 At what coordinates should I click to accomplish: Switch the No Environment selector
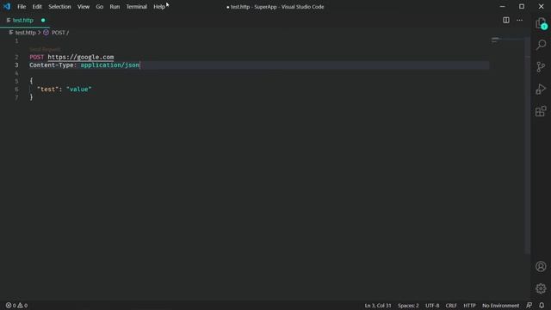point(500,306)
